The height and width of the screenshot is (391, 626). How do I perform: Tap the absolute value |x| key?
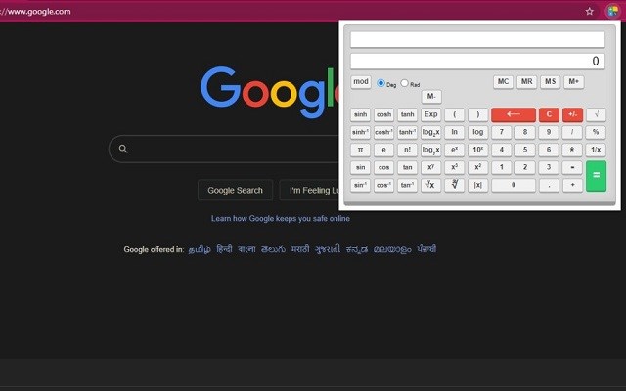pos(478,185)
